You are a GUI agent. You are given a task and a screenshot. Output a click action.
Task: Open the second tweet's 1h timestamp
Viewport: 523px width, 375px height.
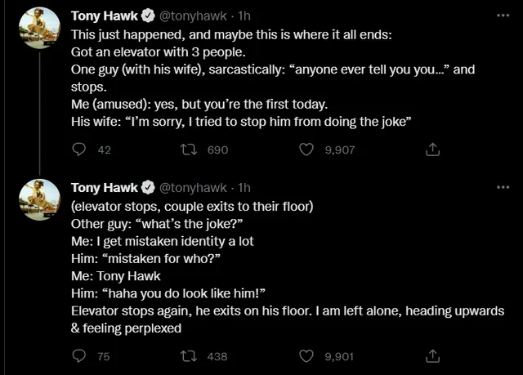coord(244,187)
